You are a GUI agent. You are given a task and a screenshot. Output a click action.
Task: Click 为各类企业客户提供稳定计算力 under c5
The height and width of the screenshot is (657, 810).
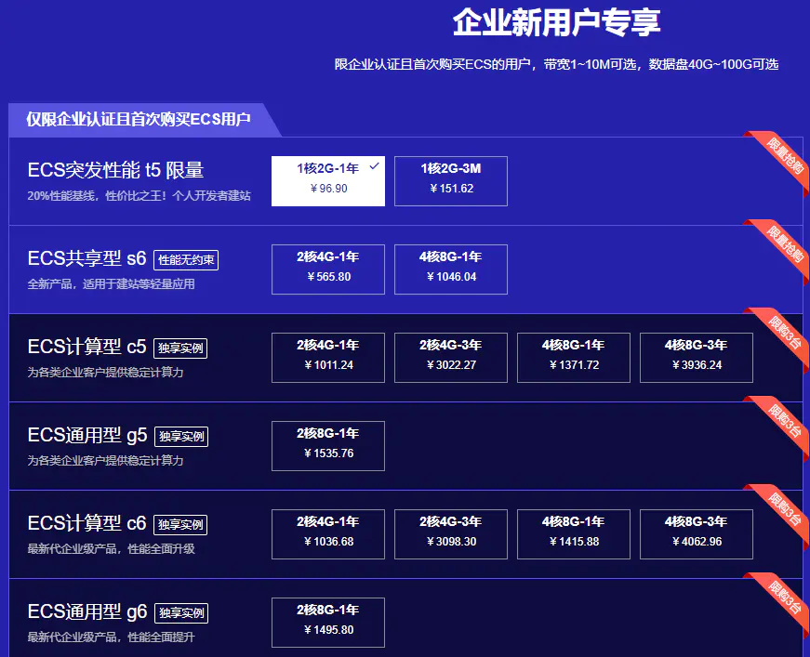(x=105, y=373)
